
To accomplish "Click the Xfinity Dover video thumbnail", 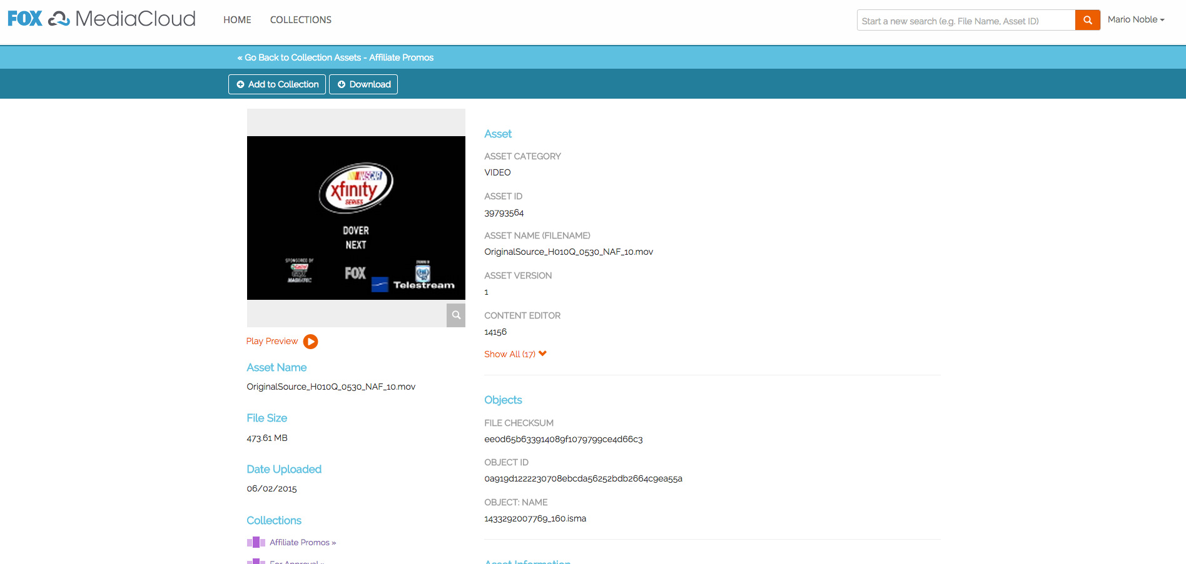I will pyautogui.click(x=356, y=217).
